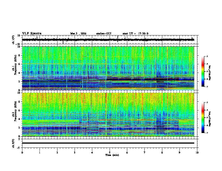
Task: Click inside the ch.2 spectrogram panel
Action: pyautogui.click(x=108, y=115)
